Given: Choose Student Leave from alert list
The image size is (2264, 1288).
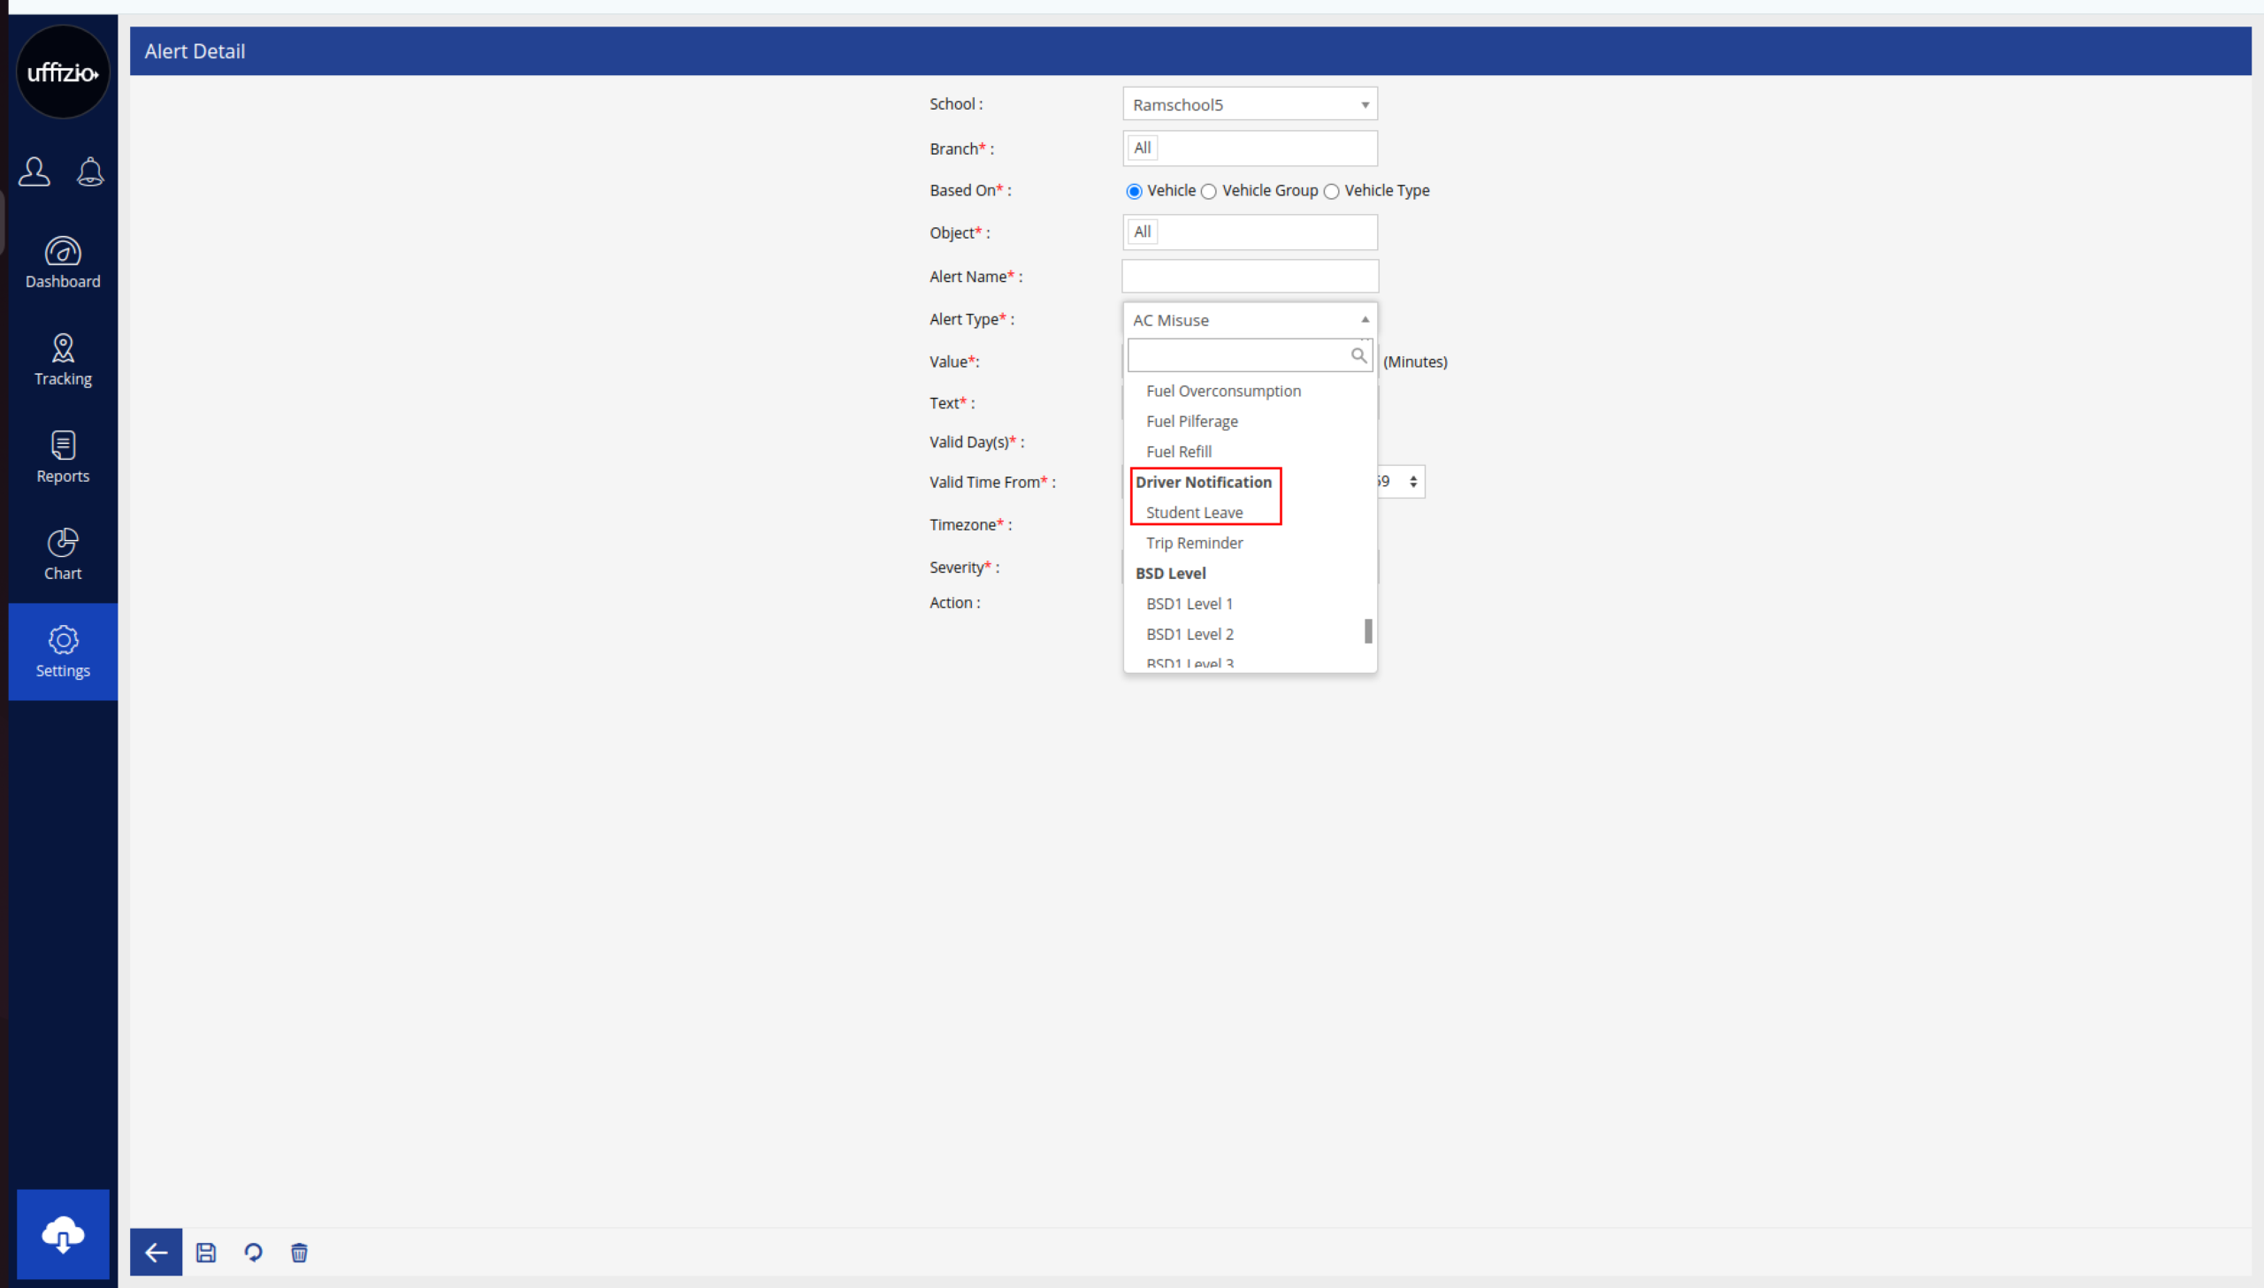Looking at the screenshot, I should pyautogui.click(x=1195, y=512).
